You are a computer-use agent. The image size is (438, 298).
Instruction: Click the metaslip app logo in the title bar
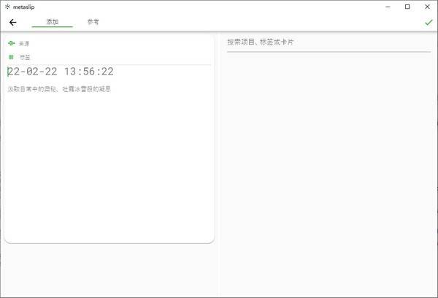[7, 7]
